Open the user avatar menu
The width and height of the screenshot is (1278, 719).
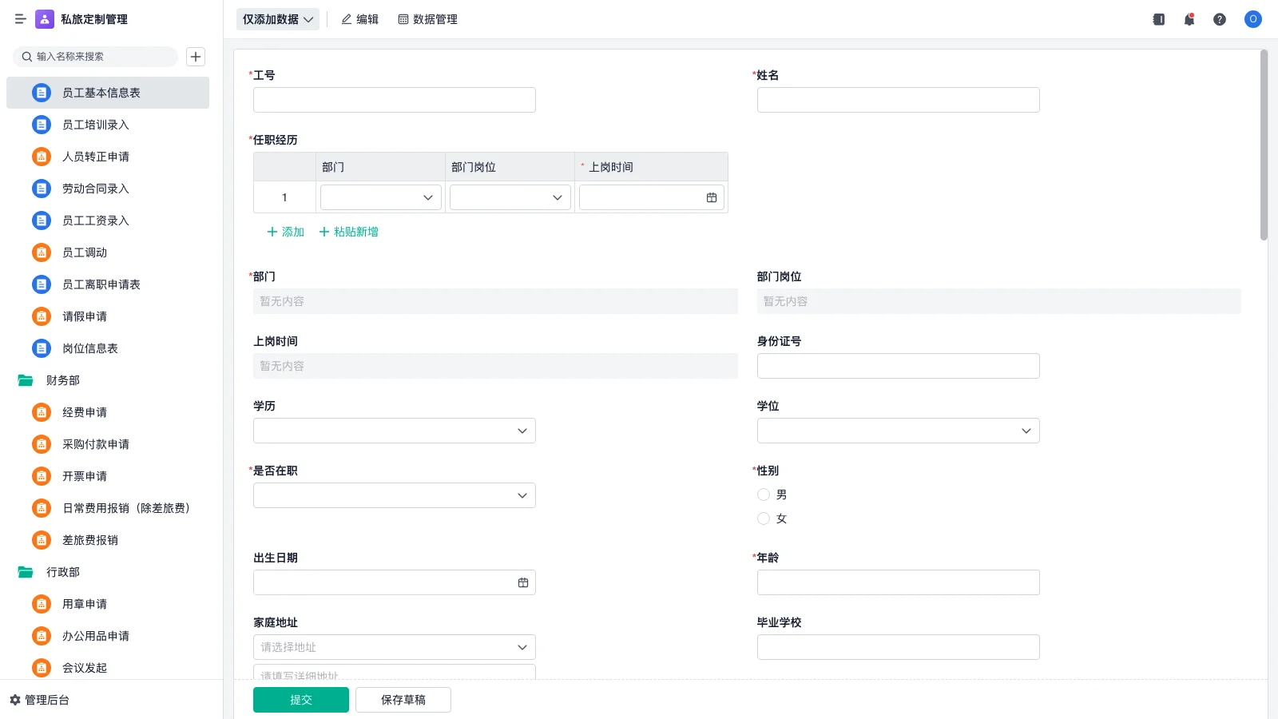[x=1252, y=19]
